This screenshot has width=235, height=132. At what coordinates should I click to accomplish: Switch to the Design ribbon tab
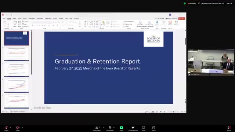[25, 19]
